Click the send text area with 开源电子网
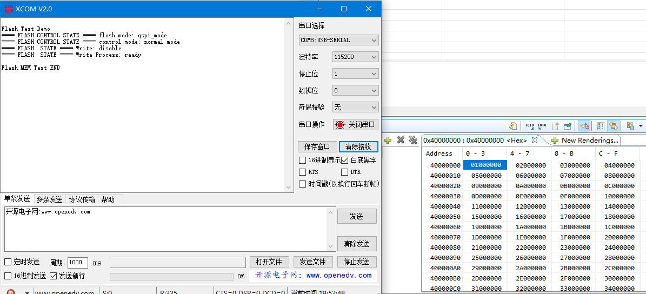Viewport: 646px width, 294px height. coord(167,229)
